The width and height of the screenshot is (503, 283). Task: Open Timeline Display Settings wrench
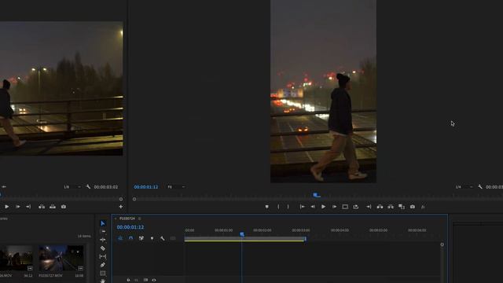click(x=163, y=238)
